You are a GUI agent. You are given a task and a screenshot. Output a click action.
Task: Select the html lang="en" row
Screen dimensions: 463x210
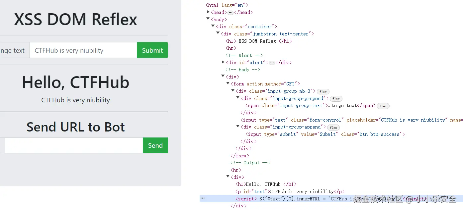[227, 5]
